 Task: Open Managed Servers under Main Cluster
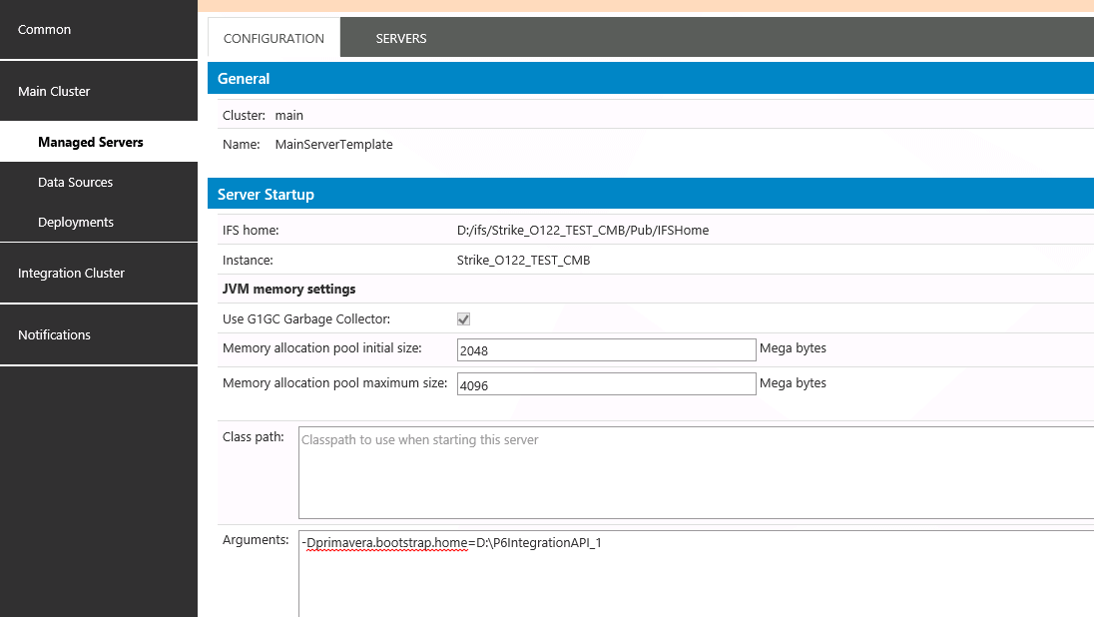(x=91, y=142)
